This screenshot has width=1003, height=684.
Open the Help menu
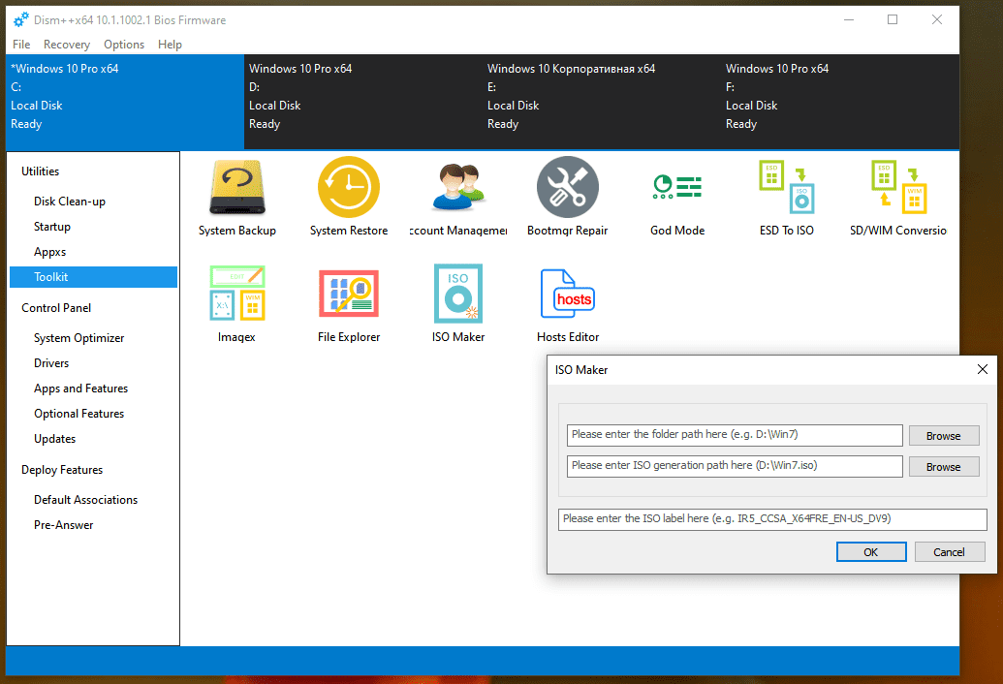pos(171,45)
